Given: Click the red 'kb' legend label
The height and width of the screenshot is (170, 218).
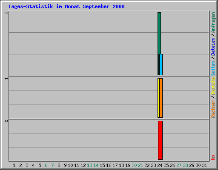Looking at the screenshot, I should [x=213, y=158].
